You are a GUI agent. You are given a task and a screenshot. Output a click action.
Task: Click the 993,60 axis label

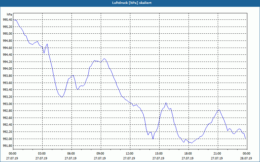7,83
